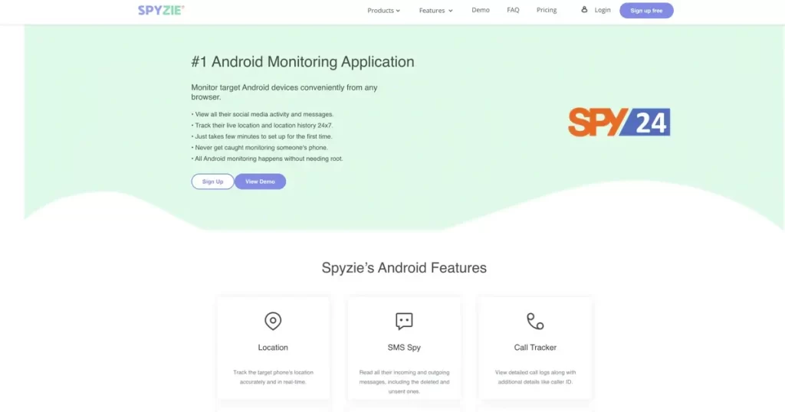
Task: Click the chevron arrow next to Products
Action: (398, 11)
